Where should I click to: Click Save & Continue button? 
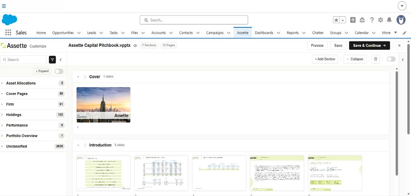click(369, 45)
